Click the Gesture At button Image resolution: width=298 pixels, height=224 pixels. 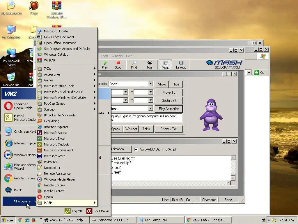(x=169, y=101)
